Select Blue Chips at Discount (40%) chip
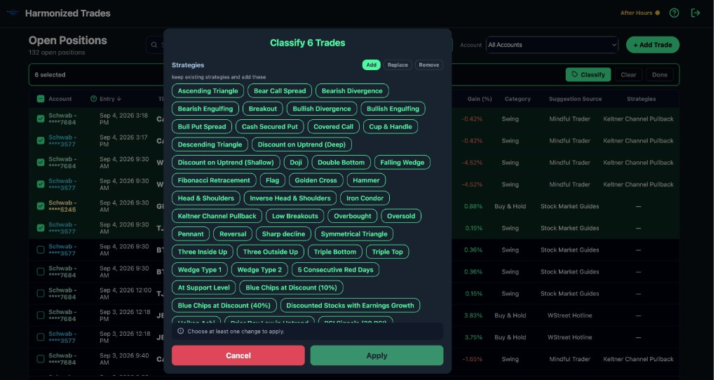This screenshot has height=380, width=718. [x=224, y=305]
